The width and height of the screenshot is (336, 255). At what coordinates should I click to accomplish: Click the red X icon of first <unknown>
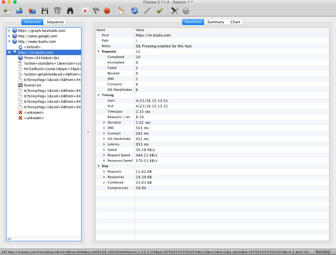pyautogui.click(x=20, y=112)
